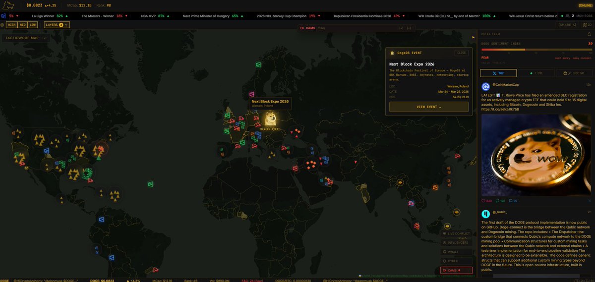Open the Qubic avatar
Image resolution: width=595 pixels, height=282 pixels.
485,214
